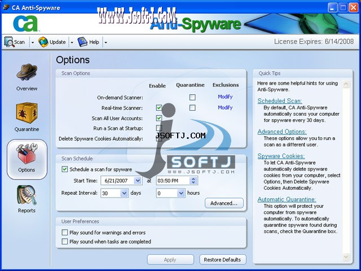Open the Spyware Cookies quick tip link
Screen dimensions: 361x271
[x=281, y=156]
